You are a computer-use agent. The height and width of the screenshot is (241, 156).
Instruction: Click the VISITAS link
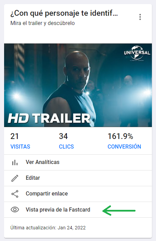pos(20,147)
